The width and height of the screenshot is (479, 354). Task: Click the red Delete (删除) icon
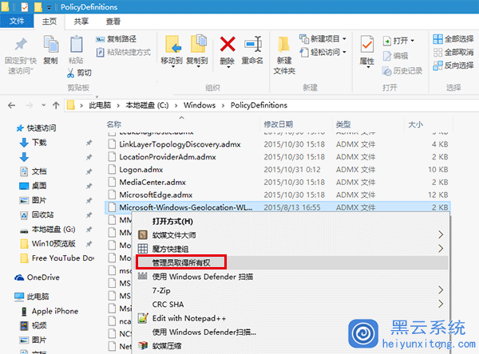tap(228, 45)
